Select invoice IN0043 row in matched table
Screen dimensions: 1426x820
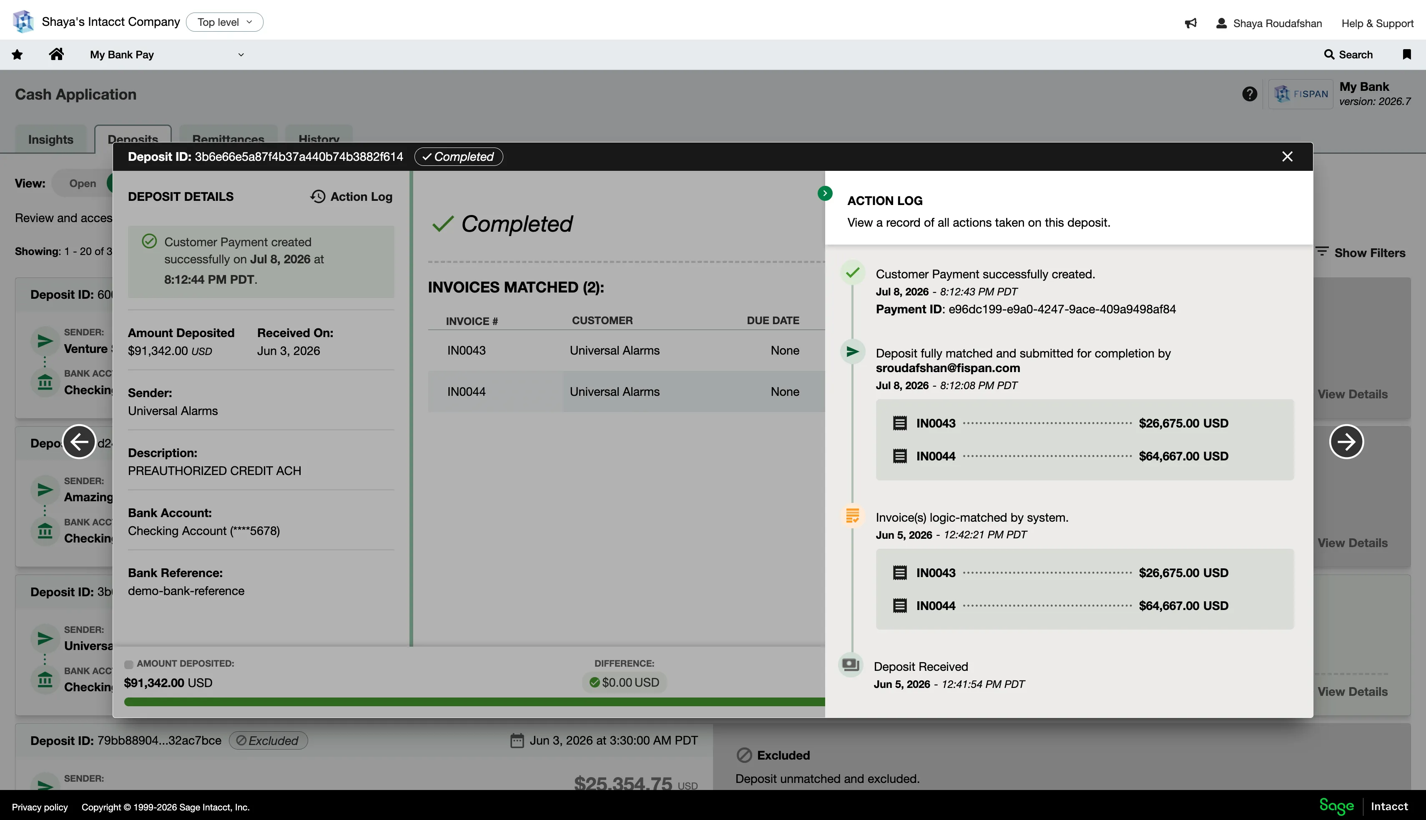627,350
